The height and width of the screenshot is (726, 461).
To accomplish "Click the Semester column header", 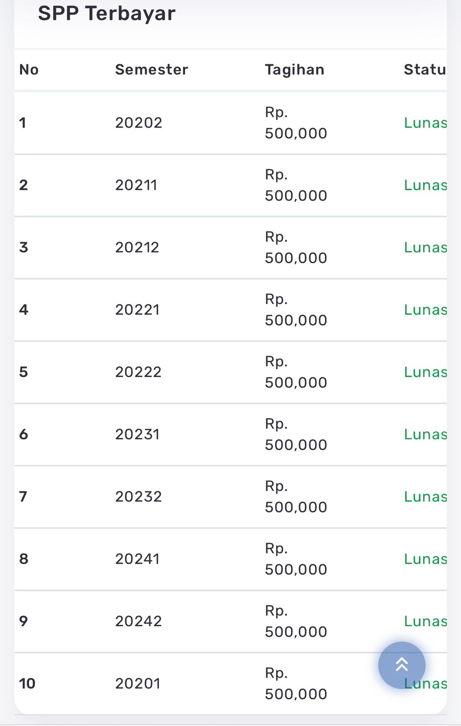I will [x=152, y=69].
